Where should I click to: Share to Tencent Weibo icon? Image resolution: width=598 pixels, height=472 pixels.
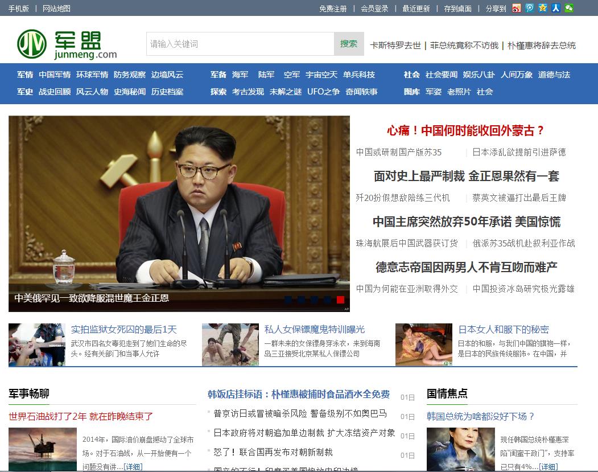click(x=529, y=8)
